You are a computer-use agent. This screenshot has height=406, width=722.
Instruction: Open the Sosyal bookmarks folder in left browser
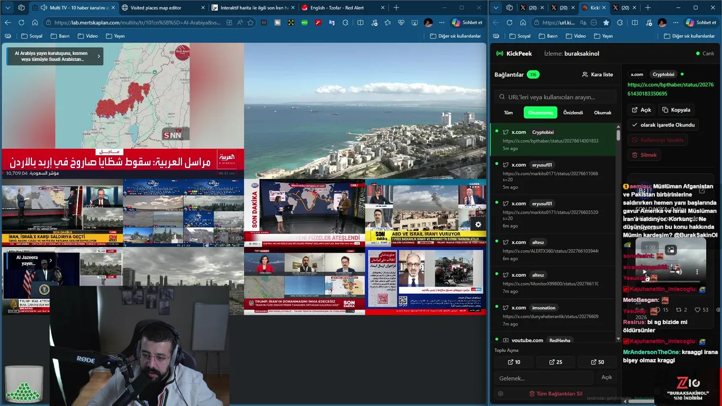tap(32, 36)
